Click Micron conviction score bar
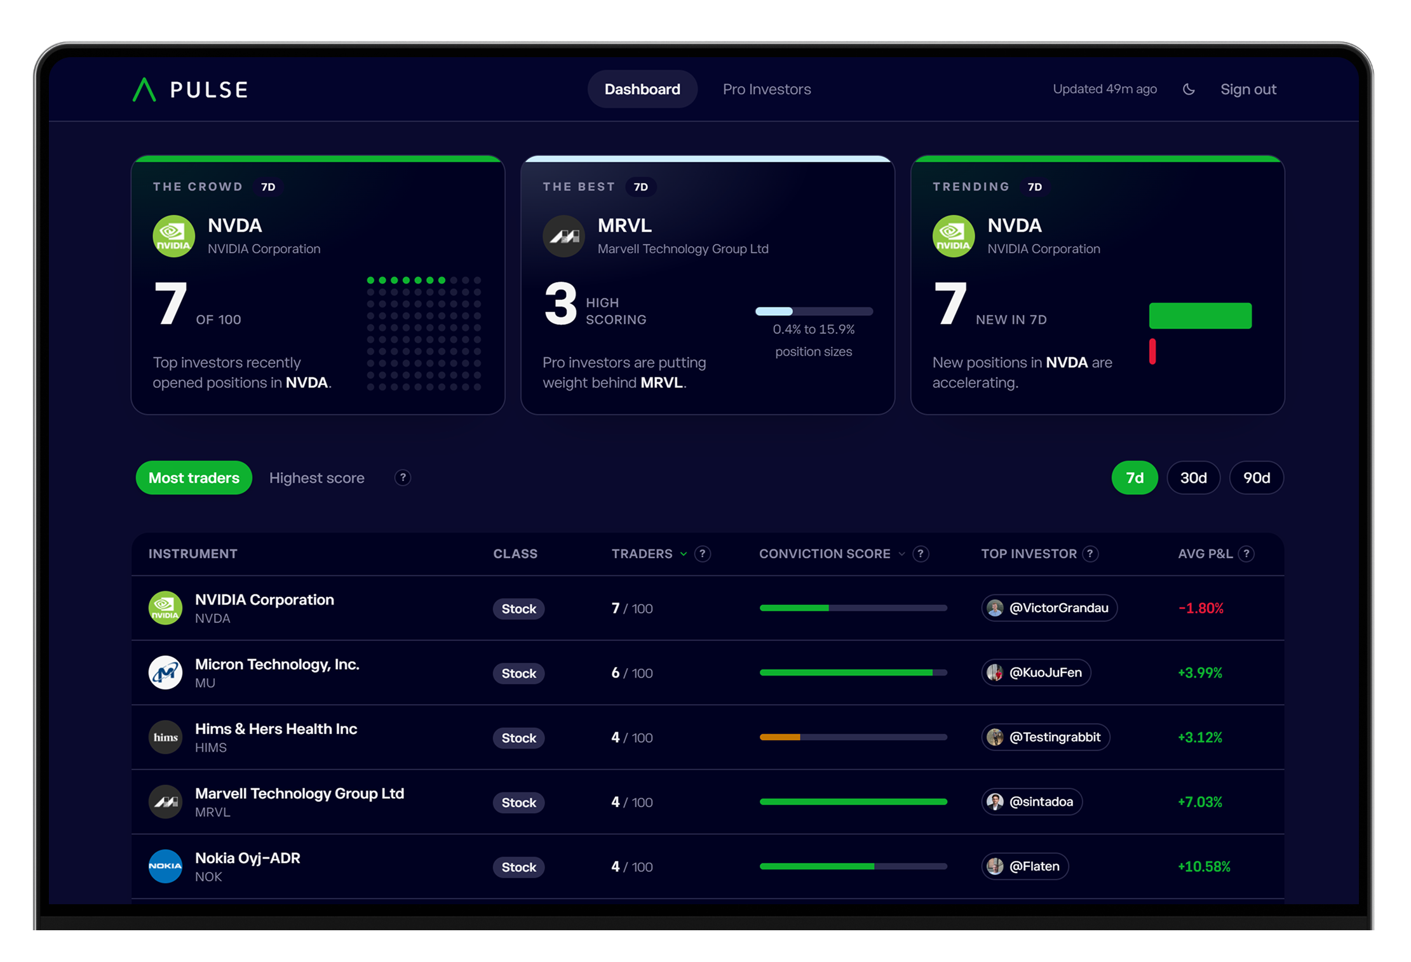Screen dimensions: 1411x962 (853, 672)
